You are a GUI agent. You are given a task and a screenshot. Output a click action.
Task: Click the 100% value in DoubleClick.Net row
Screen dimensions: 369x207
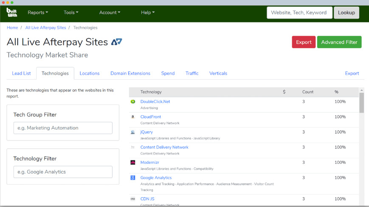pos(340,102)
